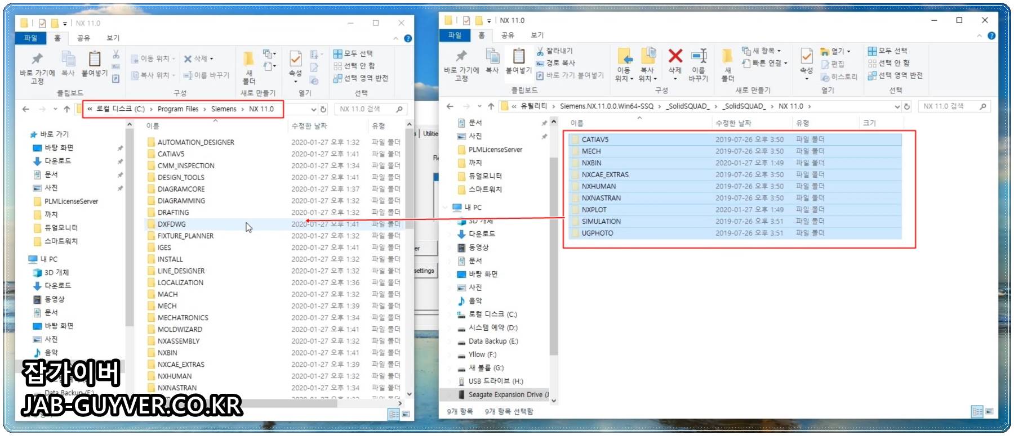Click invert selection (선택 영역 반전) in right window
The height and width of the screenshot is (436, 1014).
coord(896,75)
